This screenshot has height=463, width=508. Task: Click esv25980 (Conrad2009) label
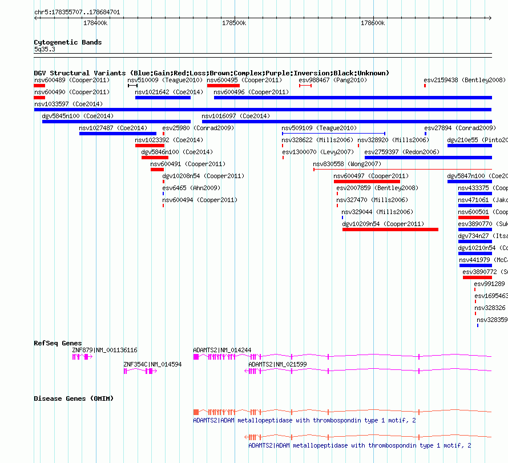click(198, 128)
